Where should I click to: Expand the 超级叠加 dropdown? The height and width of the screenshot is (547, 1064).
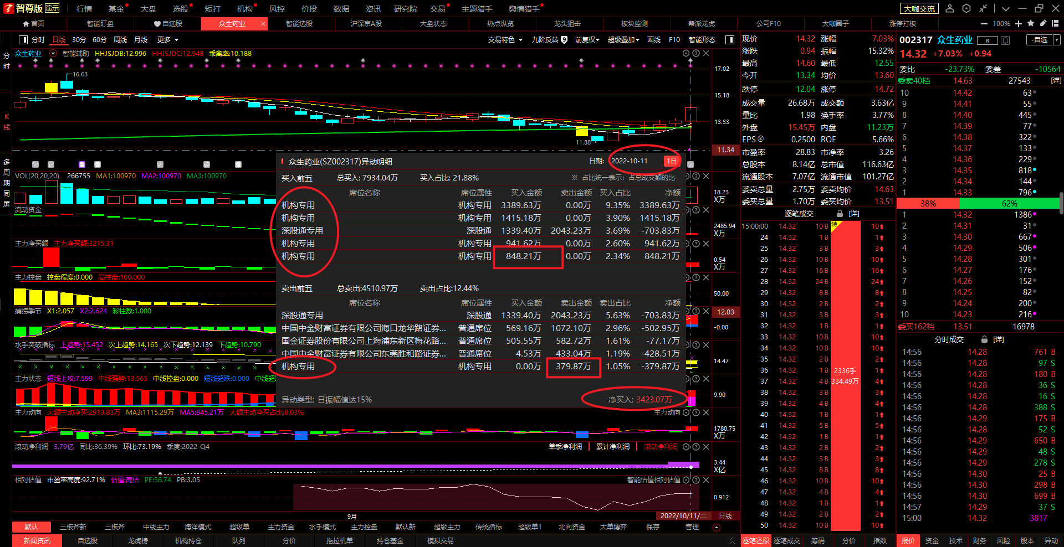point(623,40)
